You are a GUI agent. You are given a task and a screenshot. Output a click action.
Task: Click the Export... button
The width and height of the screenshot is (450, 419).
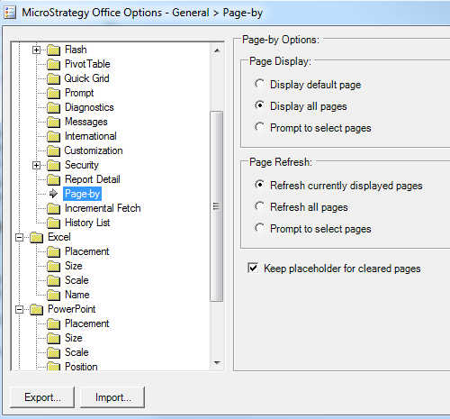(42, 397)
